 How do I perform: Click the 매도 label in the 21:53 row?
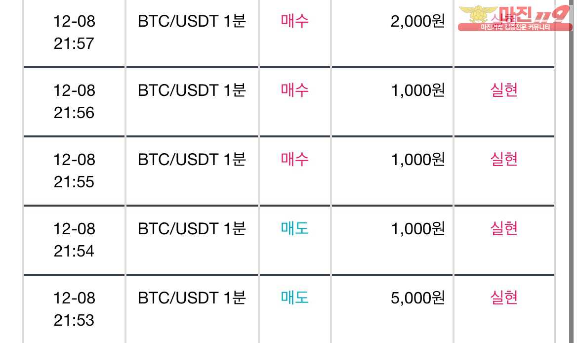[x=294, y=298]
